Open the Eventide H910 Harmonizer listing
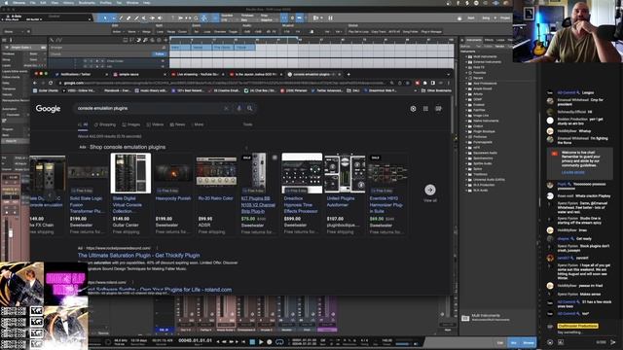 pos(387,194)
